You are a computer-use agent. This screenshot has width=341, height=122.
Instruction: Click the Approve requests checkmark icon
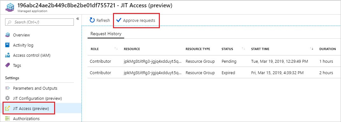(118, 20)
